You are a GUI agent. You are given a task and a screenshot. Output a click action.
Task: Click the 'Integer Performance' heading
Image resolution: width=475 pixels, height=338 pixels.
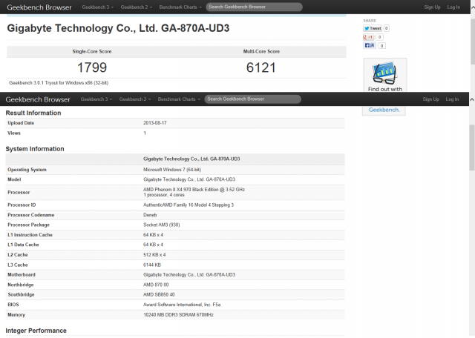tap(36, 331)
